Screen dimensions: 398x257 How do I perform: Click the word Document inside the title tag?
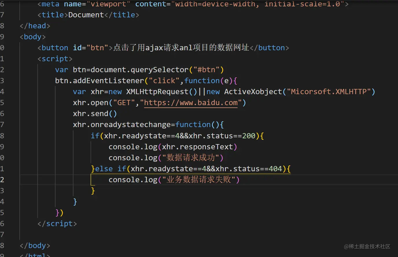[86, 15]
